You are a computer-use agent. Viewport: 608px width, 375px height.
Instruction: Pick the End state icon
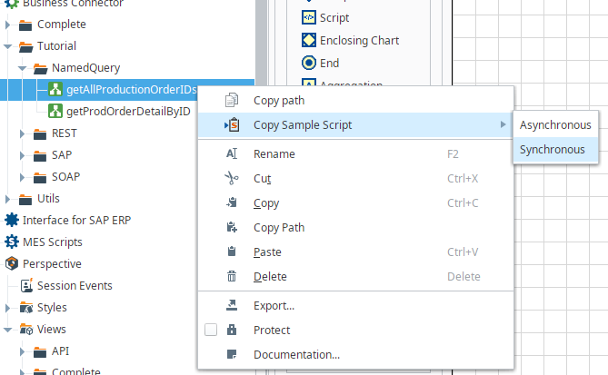coord(308,63)
